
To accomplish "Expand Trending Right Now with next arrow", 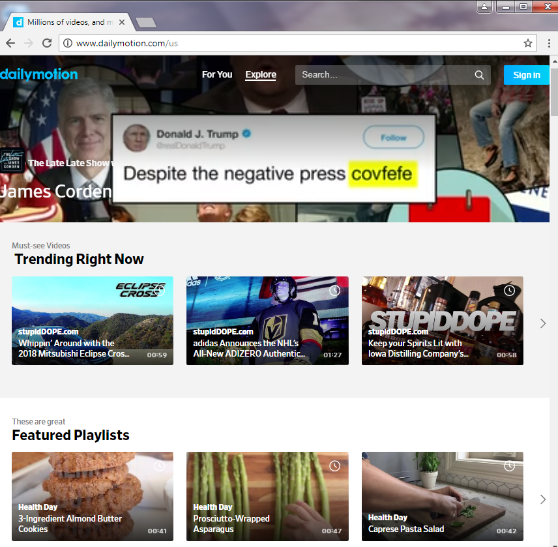I will (543, 323).
